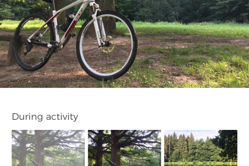Open the middle tree photo thumbnail
Viewport: 249px width, 166px height.
tap(124, 148)
